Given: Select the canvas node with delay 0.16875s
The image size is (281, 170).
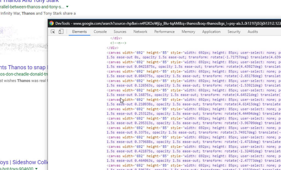Looking at the screenshot, I should pyautogui.click(x=194, y=93).
